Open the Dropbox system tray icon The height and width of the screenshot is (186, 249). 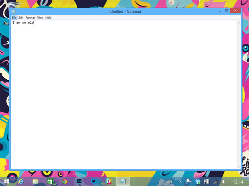pyautogui.click(x=197, y=181)
